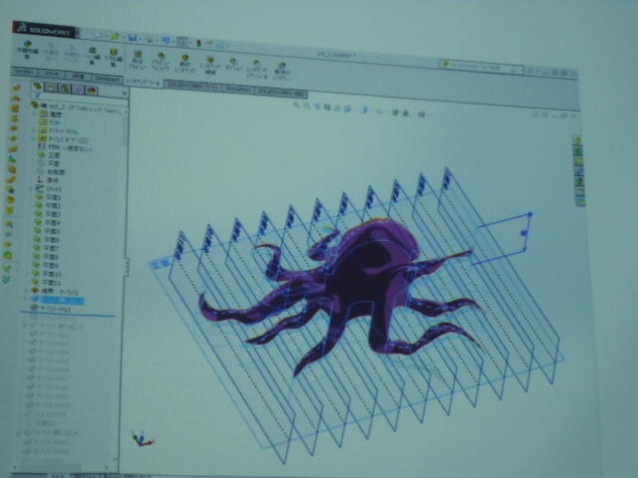The image size is (638, 478).
Task: Open the dropdown arrow next to Undo
Action: click(x=173, y=41)
